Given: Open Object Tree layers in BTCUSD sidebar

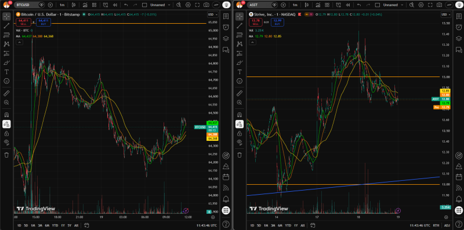Looking at the screenshot, I should tap(226, 38).
